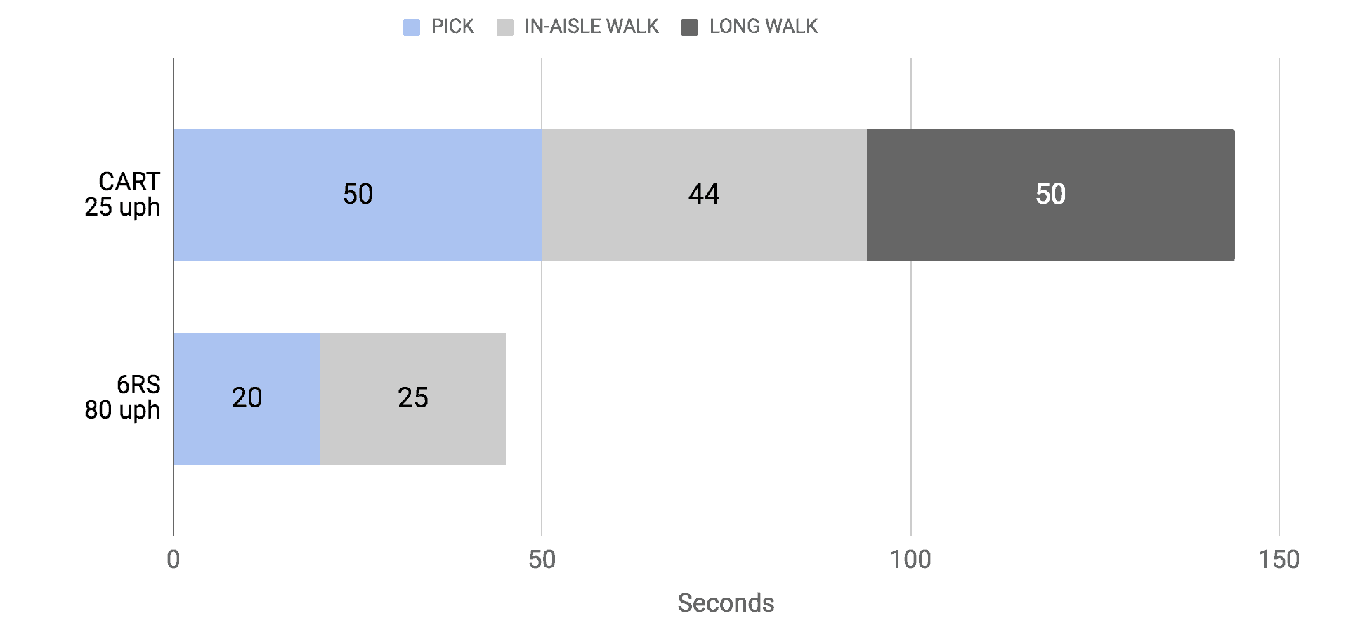Click the IN-AISLE WALK legend swatch
Viewport: 1353px width, 632px height.
[x=505, y=27]
